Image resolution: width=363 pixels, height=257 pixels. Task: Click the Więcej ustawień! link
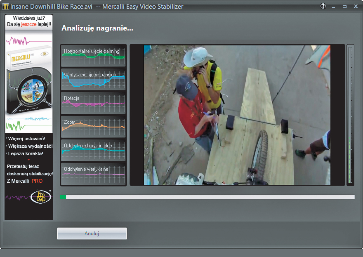click(x=26, y=139)
